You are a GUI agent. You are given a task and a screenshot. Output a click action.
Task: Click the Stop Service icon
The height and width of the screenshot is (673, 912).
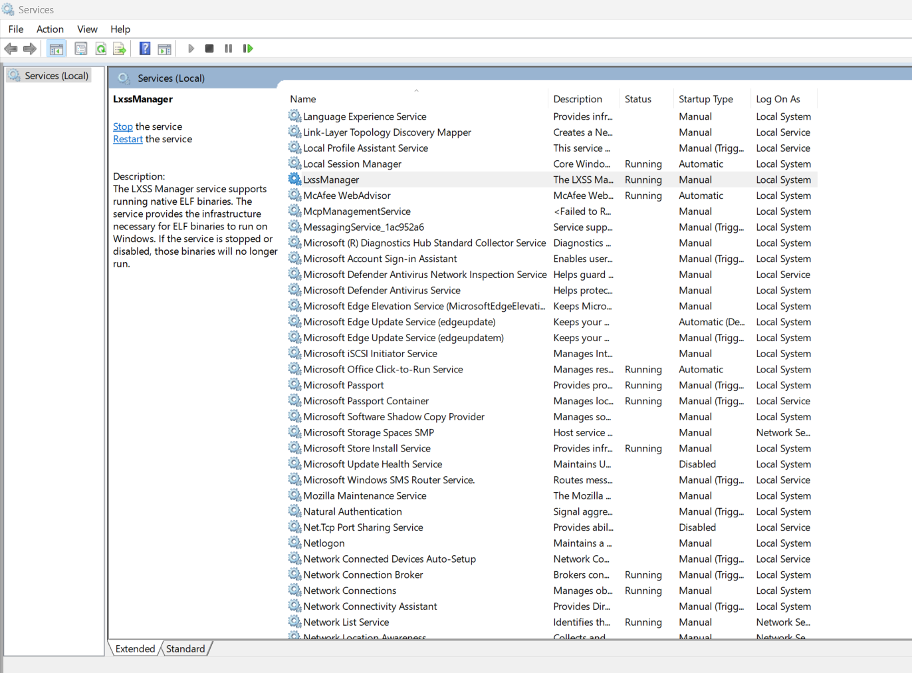click(x=209, y=48)
